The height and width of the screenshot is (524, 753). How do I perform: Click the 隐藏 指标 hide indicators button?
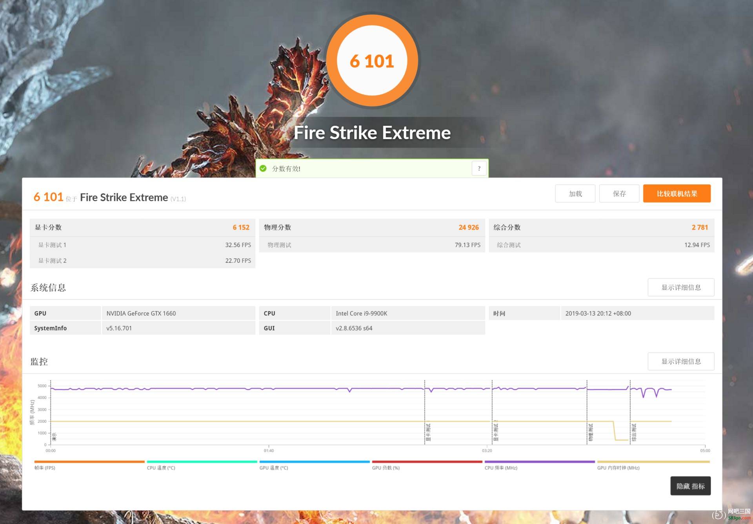tap(690, 486)
